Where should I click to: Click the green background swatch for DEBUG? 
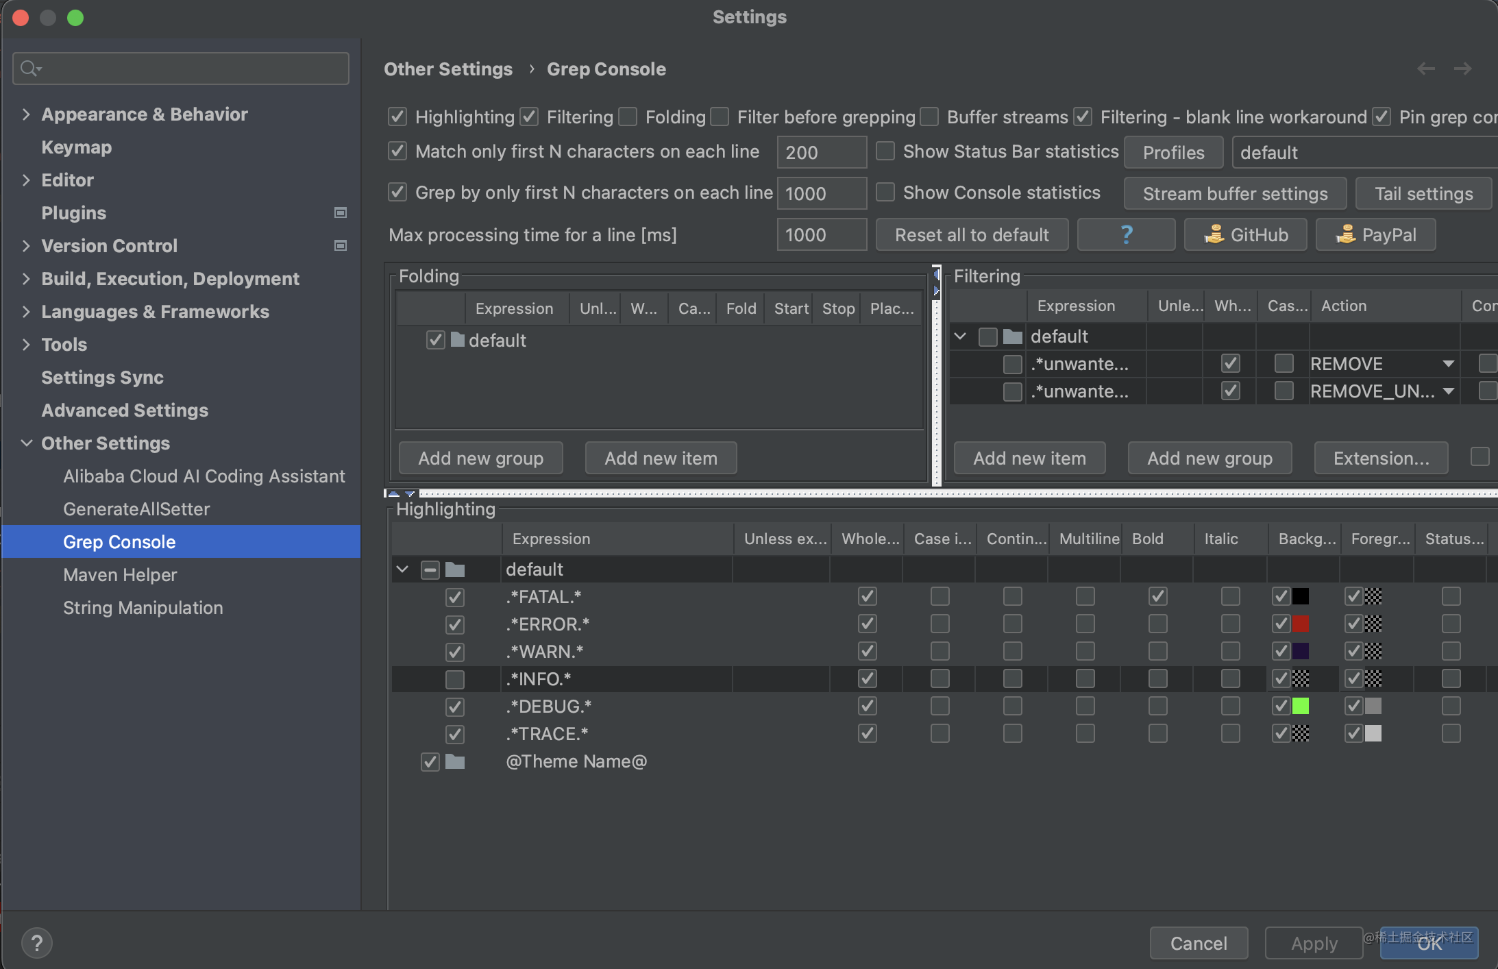(x=1301, y=706)
